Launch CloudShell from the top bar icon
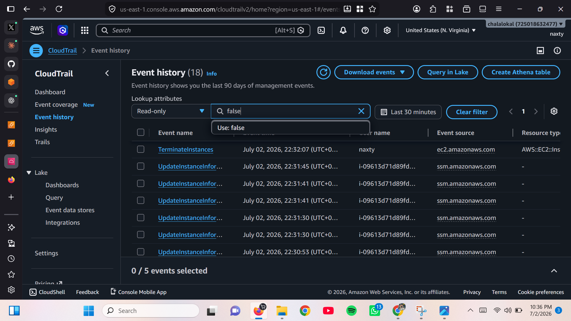Screen dimensions: 571x321 pyautogui.click(x=321, y=30)
